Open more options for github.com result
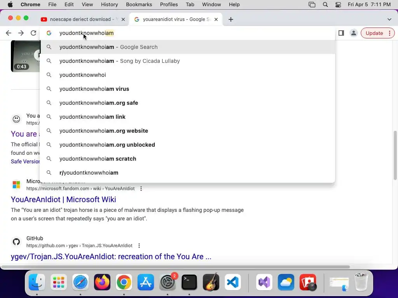 coord(139,246)
